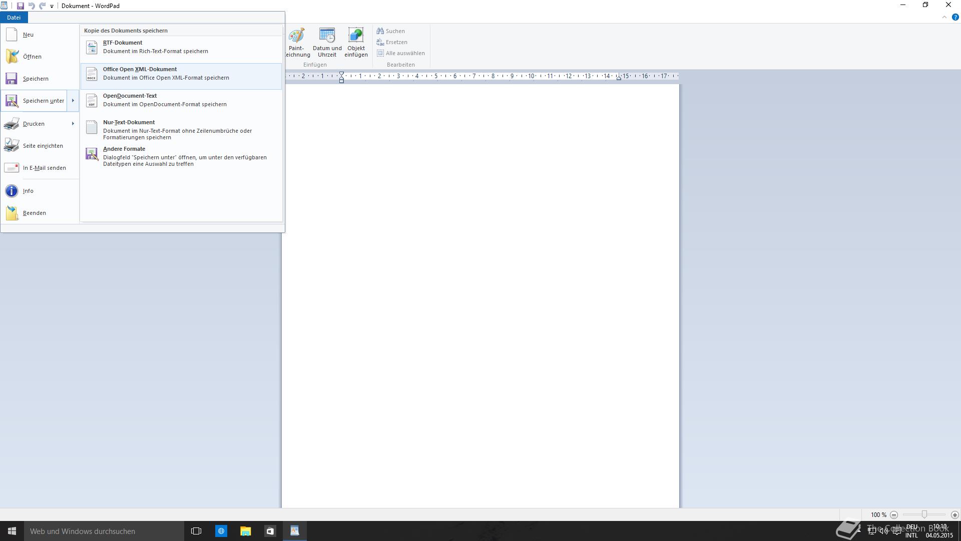Viewport: 961px width, 541px height.
Task: Choose Neu in the Datei menu
Action: [x=40, y=35]
